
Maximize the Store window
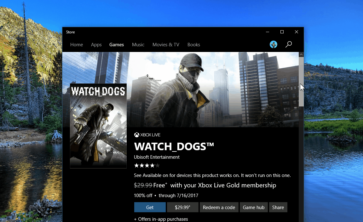(x=282, y=32)
